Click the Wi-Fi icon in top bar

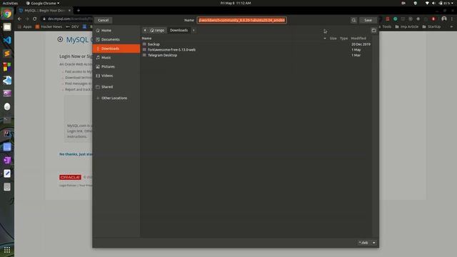coord(427,3)
